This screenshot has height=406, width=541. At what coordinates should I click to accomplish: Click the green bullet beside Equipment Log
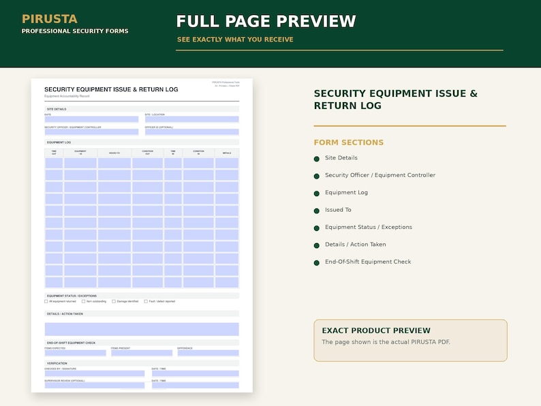(316, 193)
